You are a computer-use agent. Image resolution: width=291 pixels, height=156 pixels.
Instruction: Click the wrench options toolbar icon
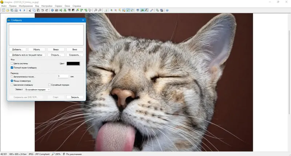click(152, 10)
